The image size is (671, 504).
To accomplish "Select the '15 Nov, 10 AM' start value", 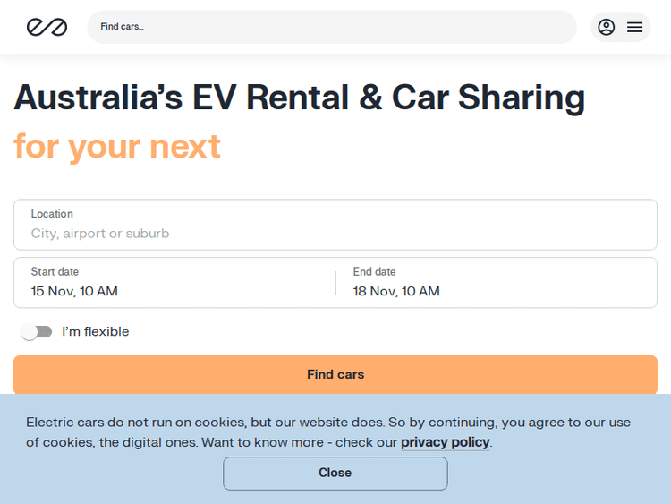I will (x=74, y=291).
